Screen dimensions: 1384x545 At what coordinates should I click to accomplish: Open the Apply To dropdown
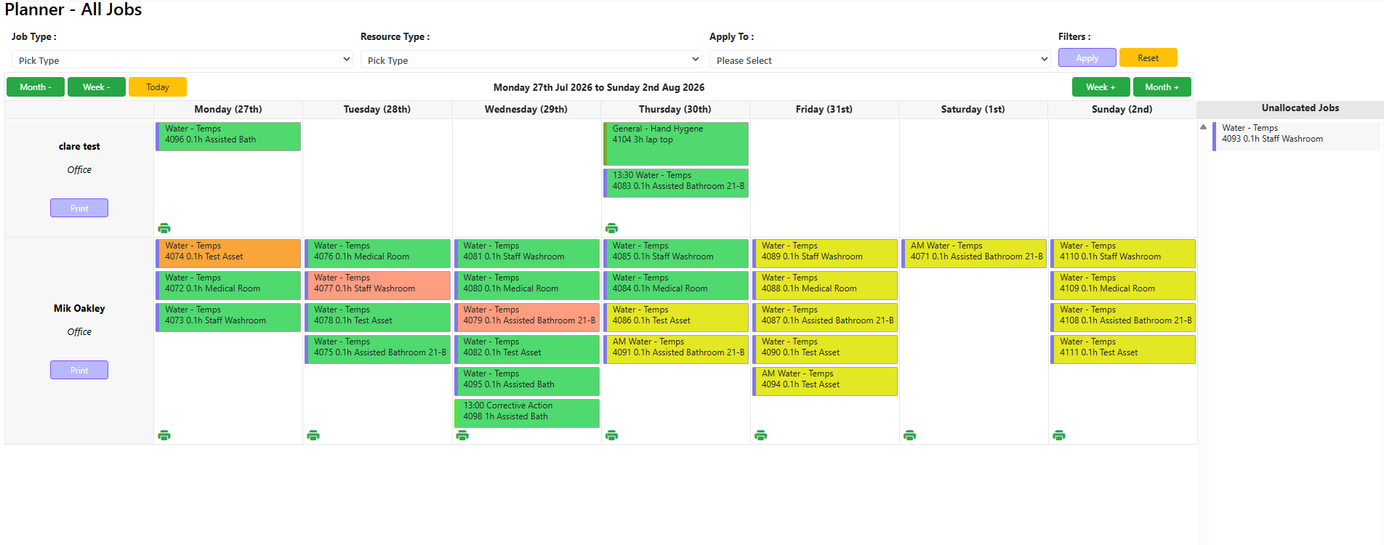pyautogui.click(x=880, y=60)
